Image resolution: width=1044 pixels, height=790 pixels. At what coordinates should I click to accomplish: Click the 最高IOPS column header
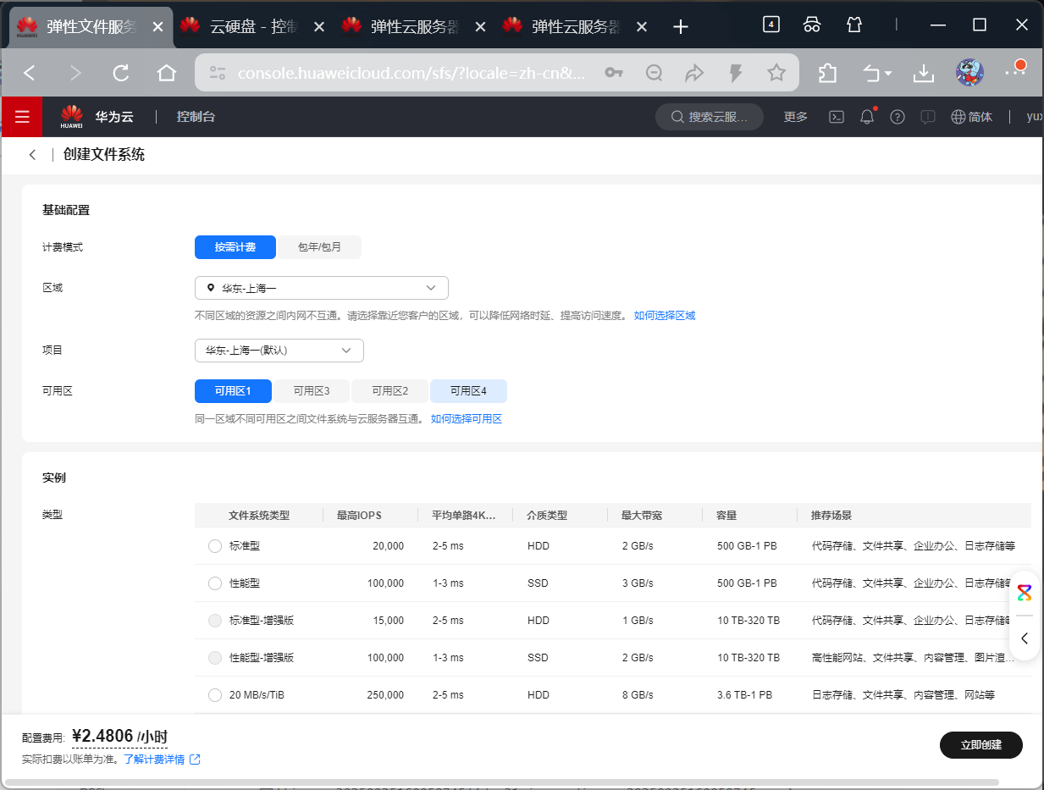click(x=359, y=515)
